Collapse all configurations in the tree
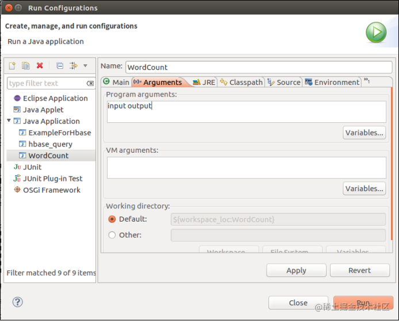The image size is (399, 321). point(59,65)
